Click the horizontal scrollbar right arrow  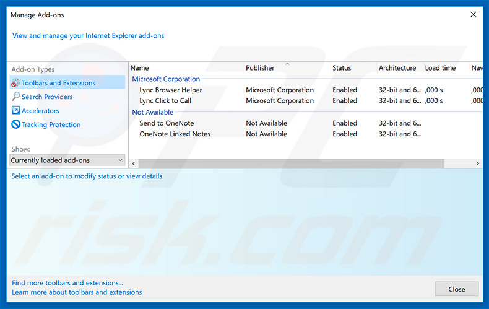477,163
